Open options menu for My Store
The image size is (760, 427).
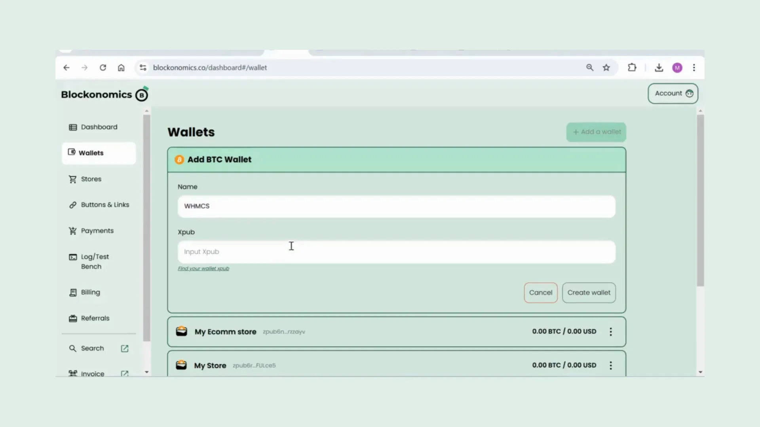[x=610, y=365]
